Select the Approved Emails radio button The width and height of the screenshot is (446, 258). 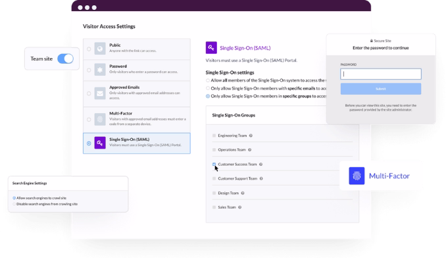[x=89, y=93]
